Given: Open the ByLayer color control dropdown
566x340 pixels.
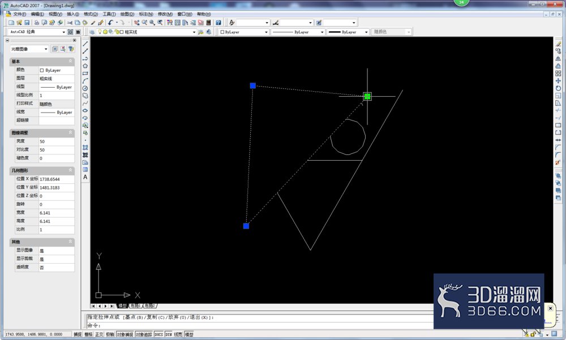Looking at the screenshot, I should coord(244,32).
